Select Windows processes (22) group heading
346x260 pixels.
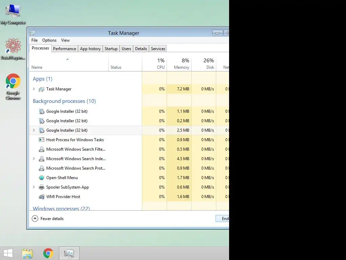point(61,208)
